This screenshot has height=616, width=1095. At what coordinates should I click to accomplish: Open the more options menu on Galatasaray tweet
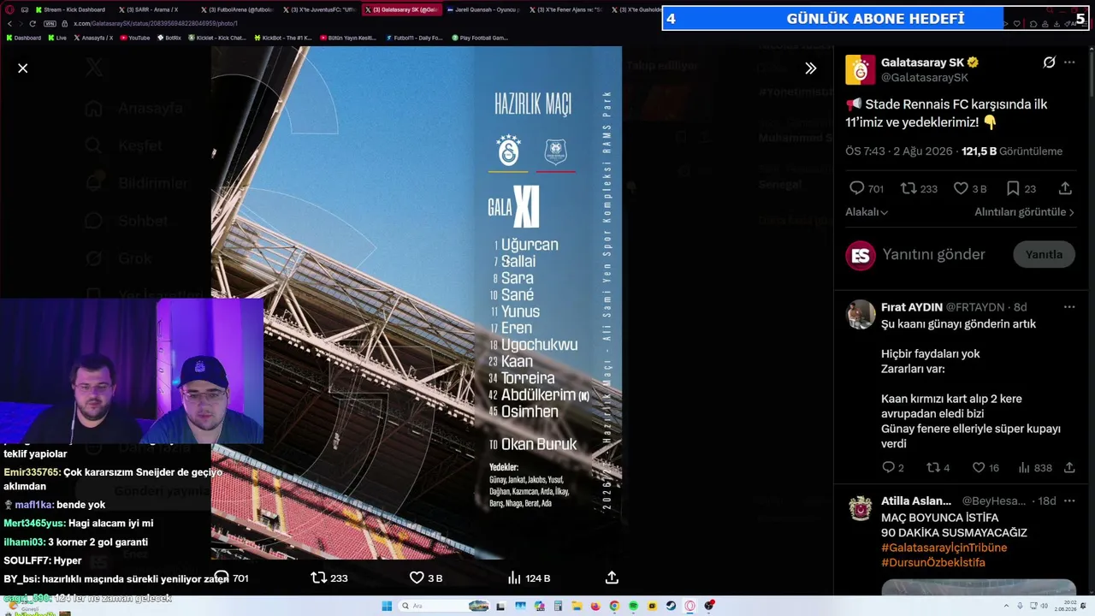1069,62
